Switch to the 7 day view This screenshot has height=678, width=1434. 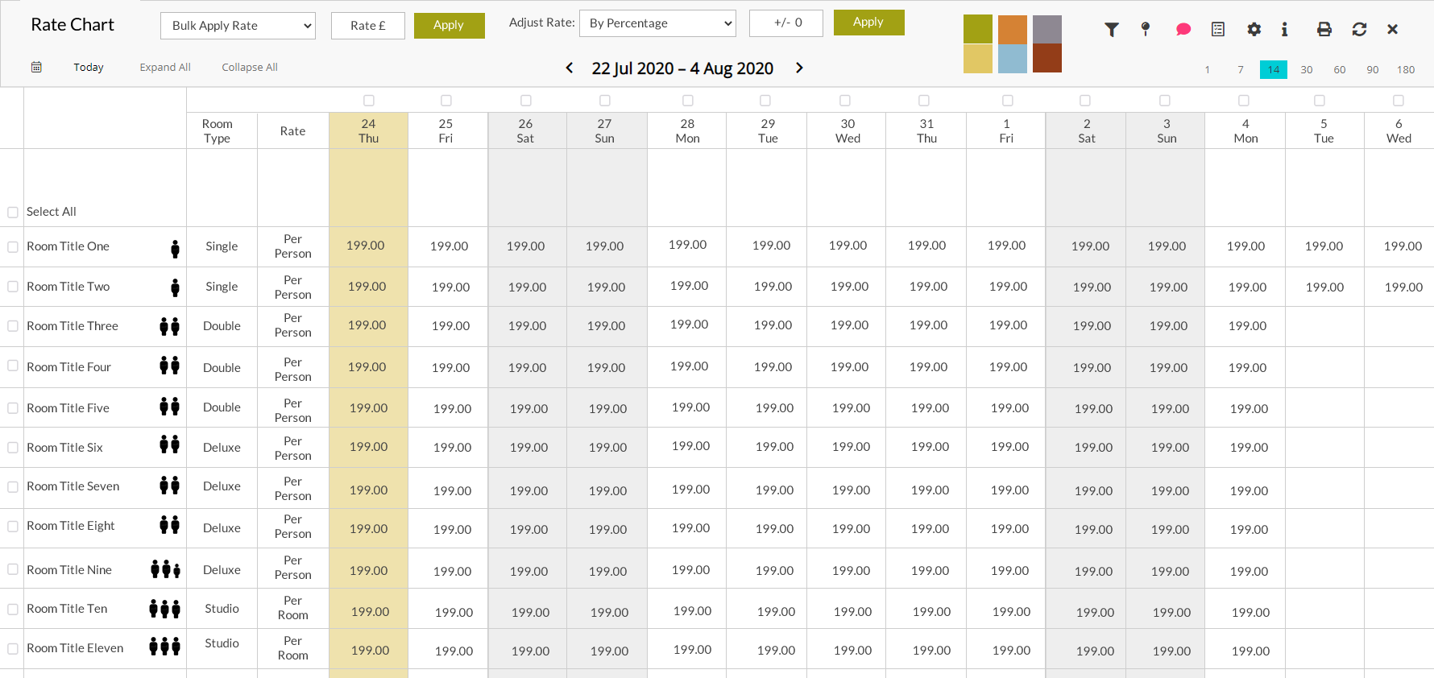1241,70
